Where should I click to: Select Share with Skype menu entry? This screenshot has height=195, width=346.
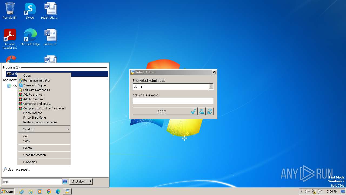tap(44, 85)
